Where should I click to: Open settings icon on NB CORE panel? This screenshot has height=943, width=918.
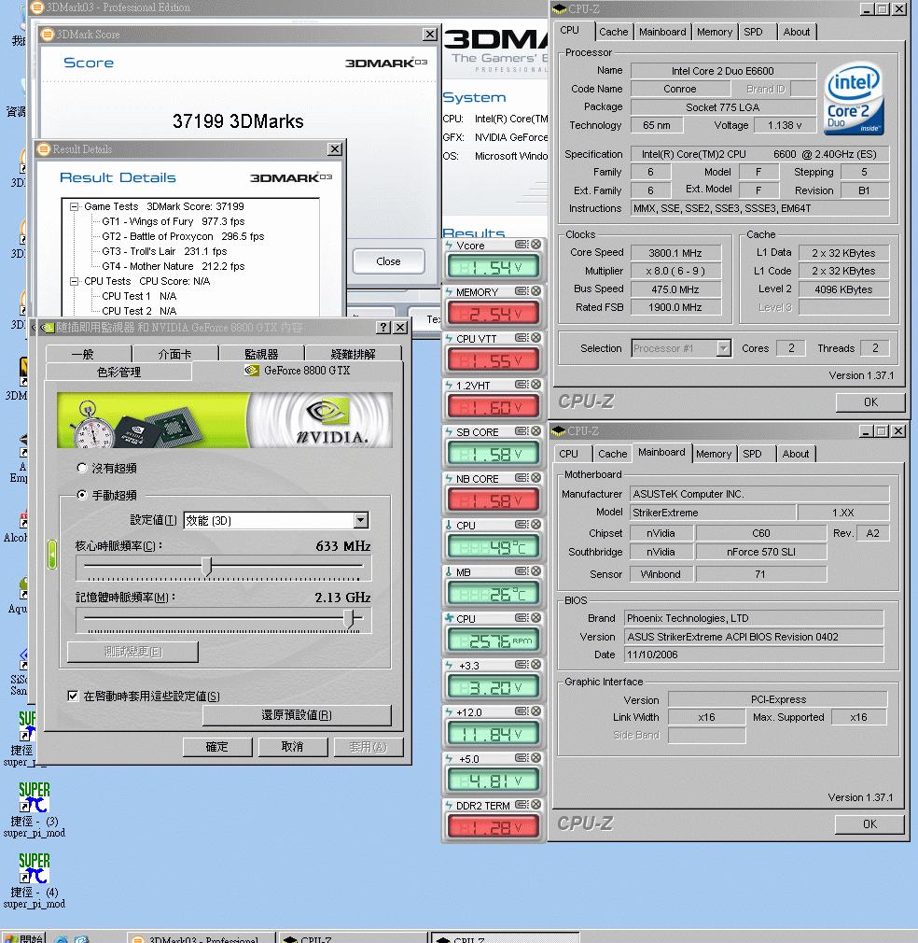521,478
